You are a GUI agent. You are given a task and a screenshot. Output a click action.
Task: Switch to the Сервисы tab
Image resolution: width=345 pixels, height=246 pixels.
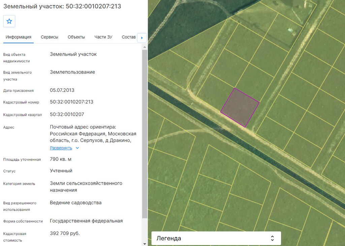(x=50, y=37)
